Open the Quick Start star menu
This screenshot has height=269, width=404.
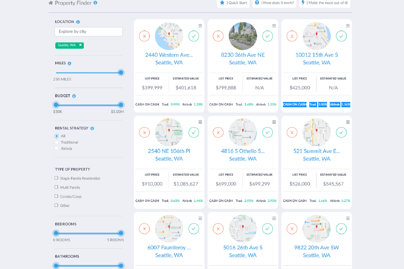tap(222, 3)
